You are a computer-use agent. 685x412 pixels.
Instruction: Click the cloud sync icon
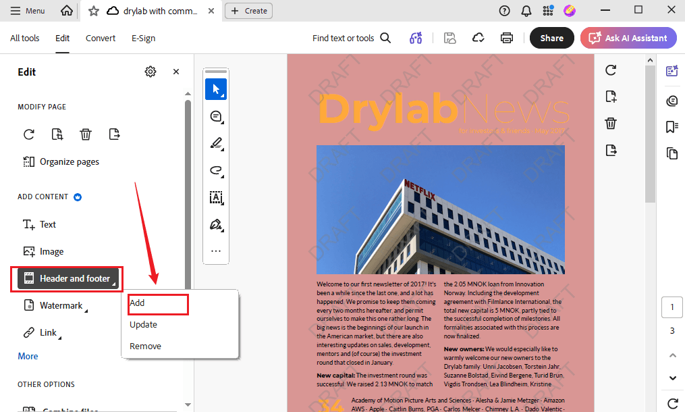(478, 38)
